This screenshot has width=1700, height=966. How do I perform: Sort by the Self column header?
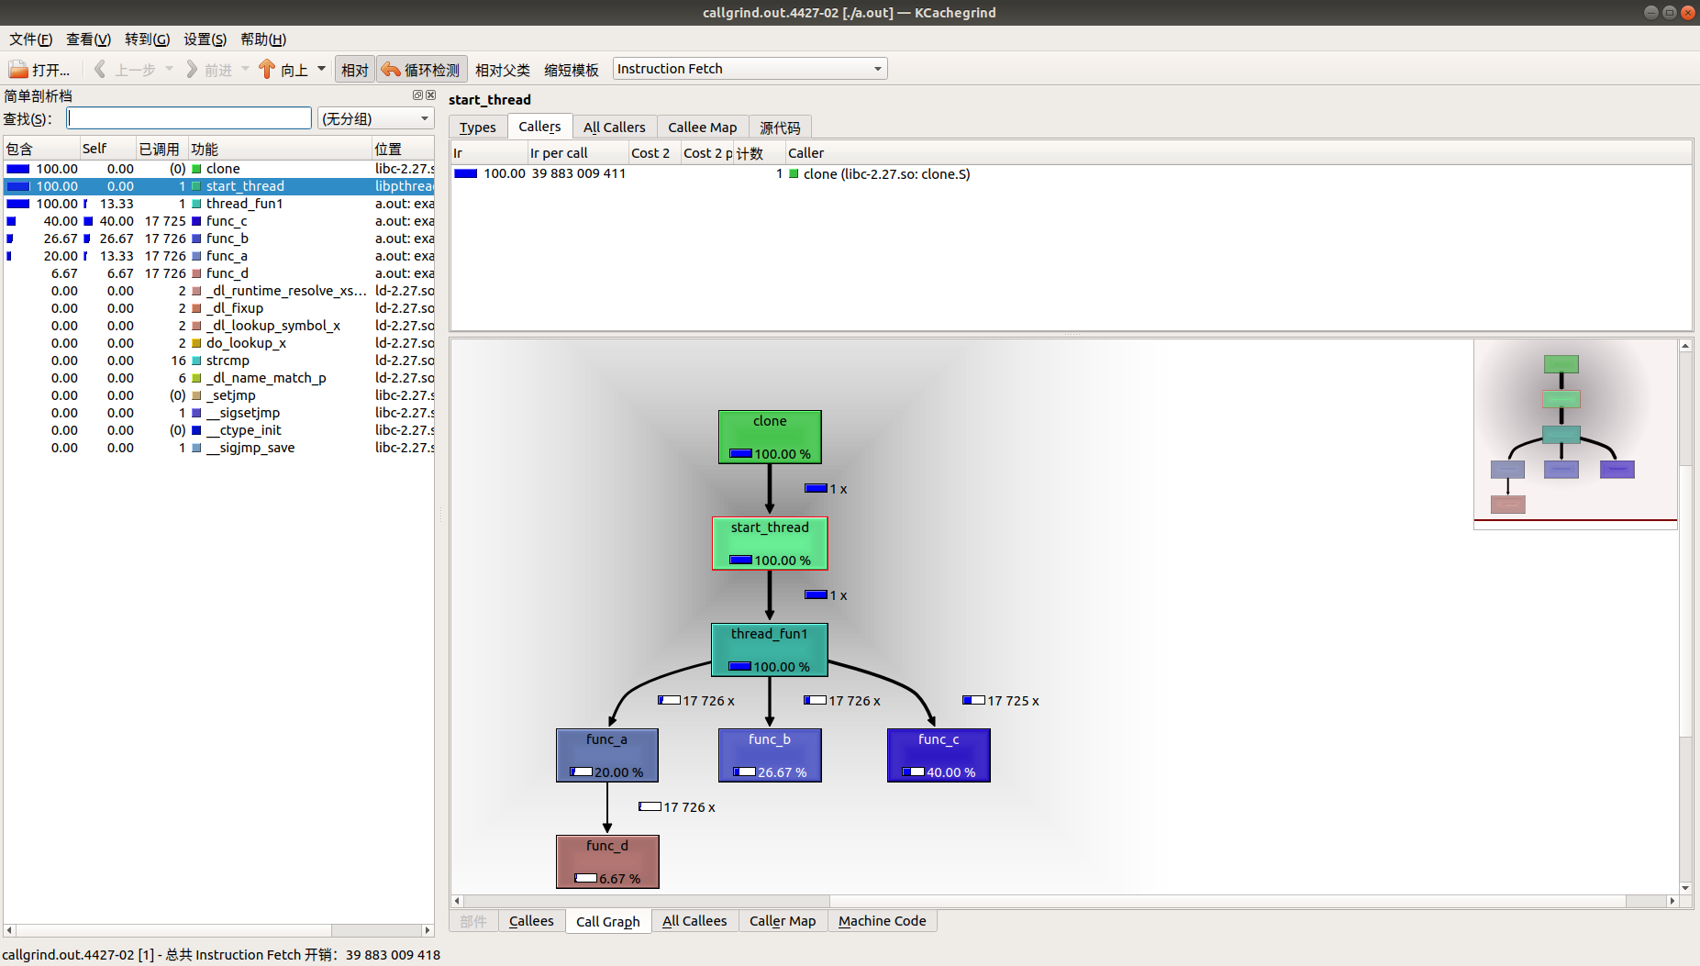107,149
